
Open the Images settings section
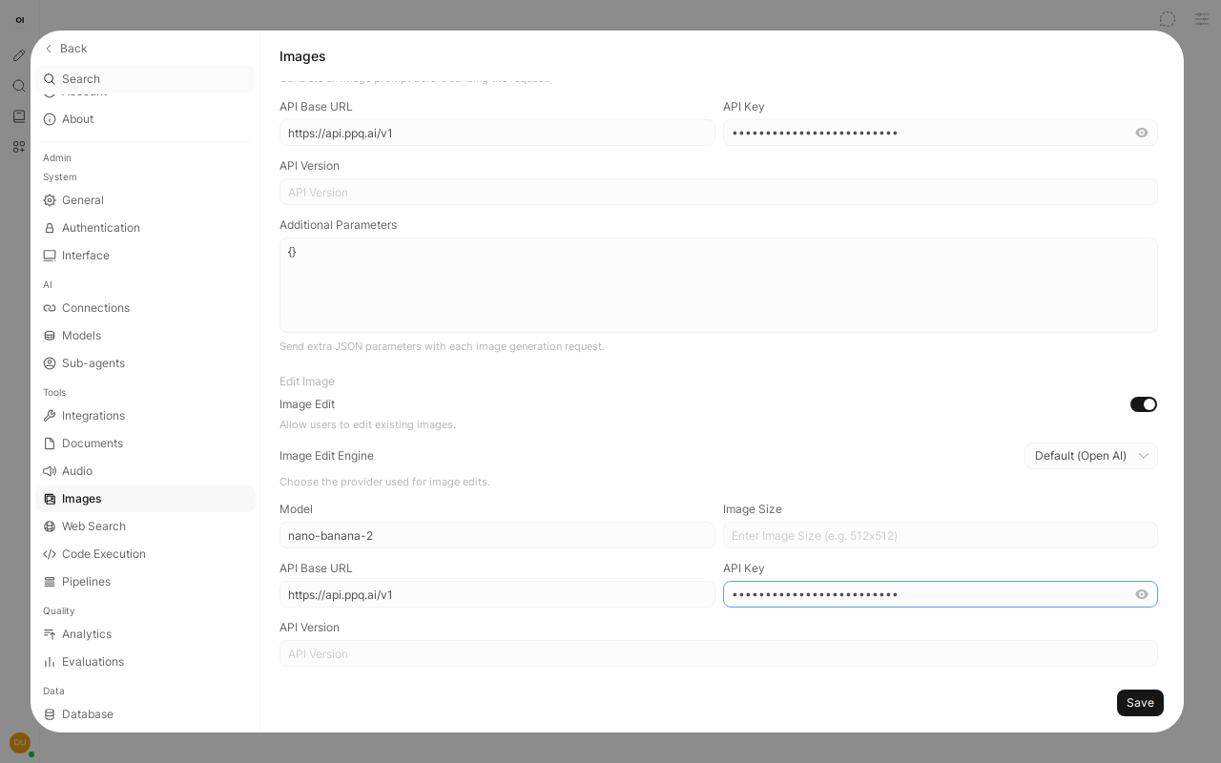[x=145, y=499]
